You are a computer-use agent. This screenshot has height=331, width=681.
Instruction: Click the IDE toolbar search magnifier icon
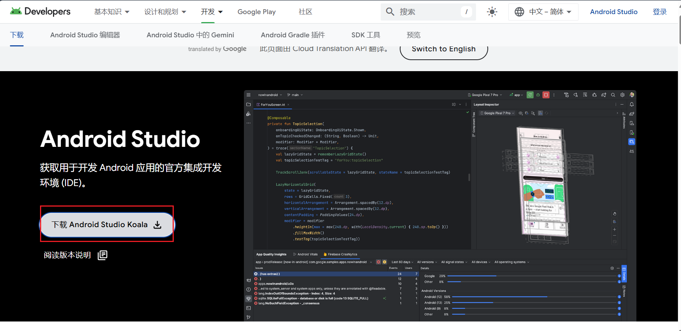613,95
